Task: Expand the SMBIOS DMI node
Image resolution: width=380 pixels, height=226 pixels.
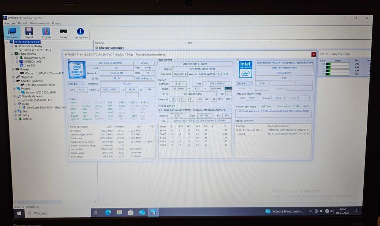Action: [17, 61]
